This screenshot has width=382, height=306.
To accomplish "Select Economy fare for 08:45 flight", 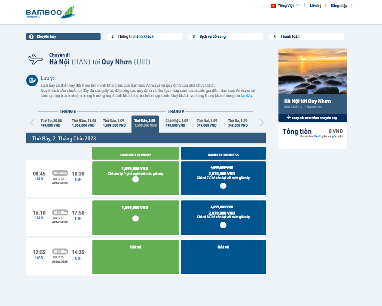I will coord(135,179).
